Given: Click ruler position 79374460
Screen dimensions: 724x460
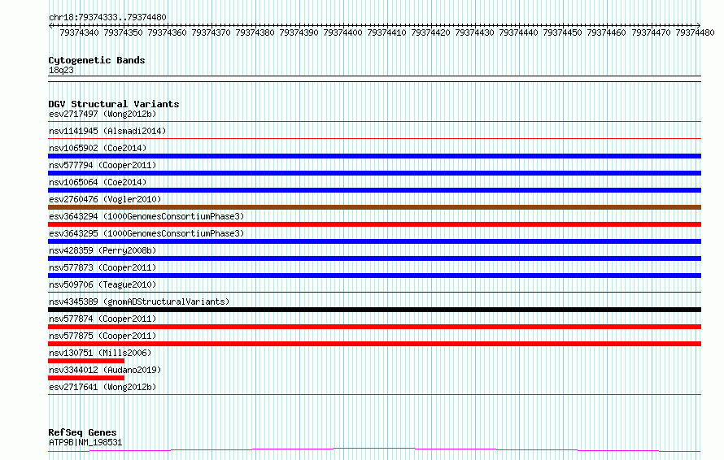Looking at the screenshot, I should click(x=606, y=33).
